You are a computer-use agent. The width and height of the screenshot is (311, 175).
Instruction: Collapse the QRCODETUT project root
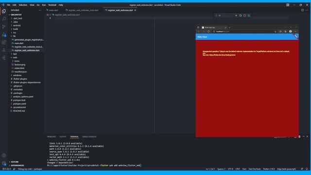pos(16,15)
